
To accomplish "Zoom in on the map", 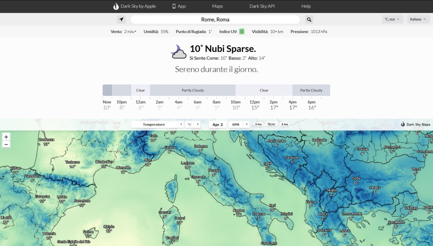I will (6, 137).
